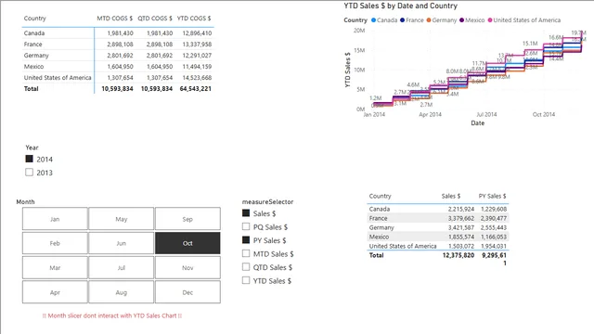This screenshot has height=334, width=594.
Task: Select the Jan month slicer button
Action: pos(55,219)
